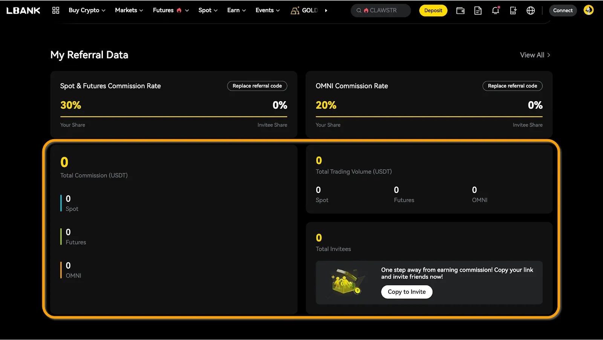Viewport: 603px width, 340px height.
Task: Expand the Futures dropdown menu
Action: (x=171, y=10)
